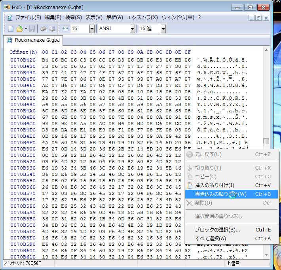This screenshot has width=281, height=270.
Task: Click the Open disk icon
Action: tap(52, 29)
